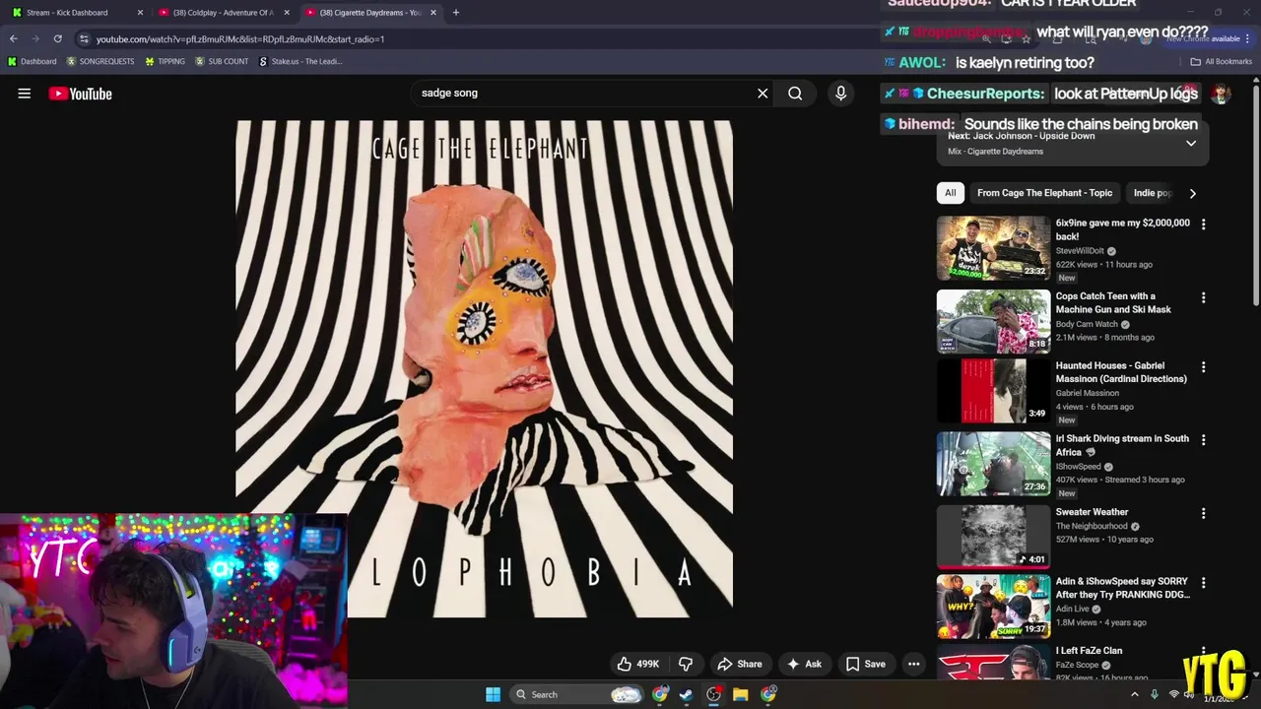Open OBS icon on taskbar
Image resolution: width=1261 pixels, height=709 pixels.
(x=713, y=694)
